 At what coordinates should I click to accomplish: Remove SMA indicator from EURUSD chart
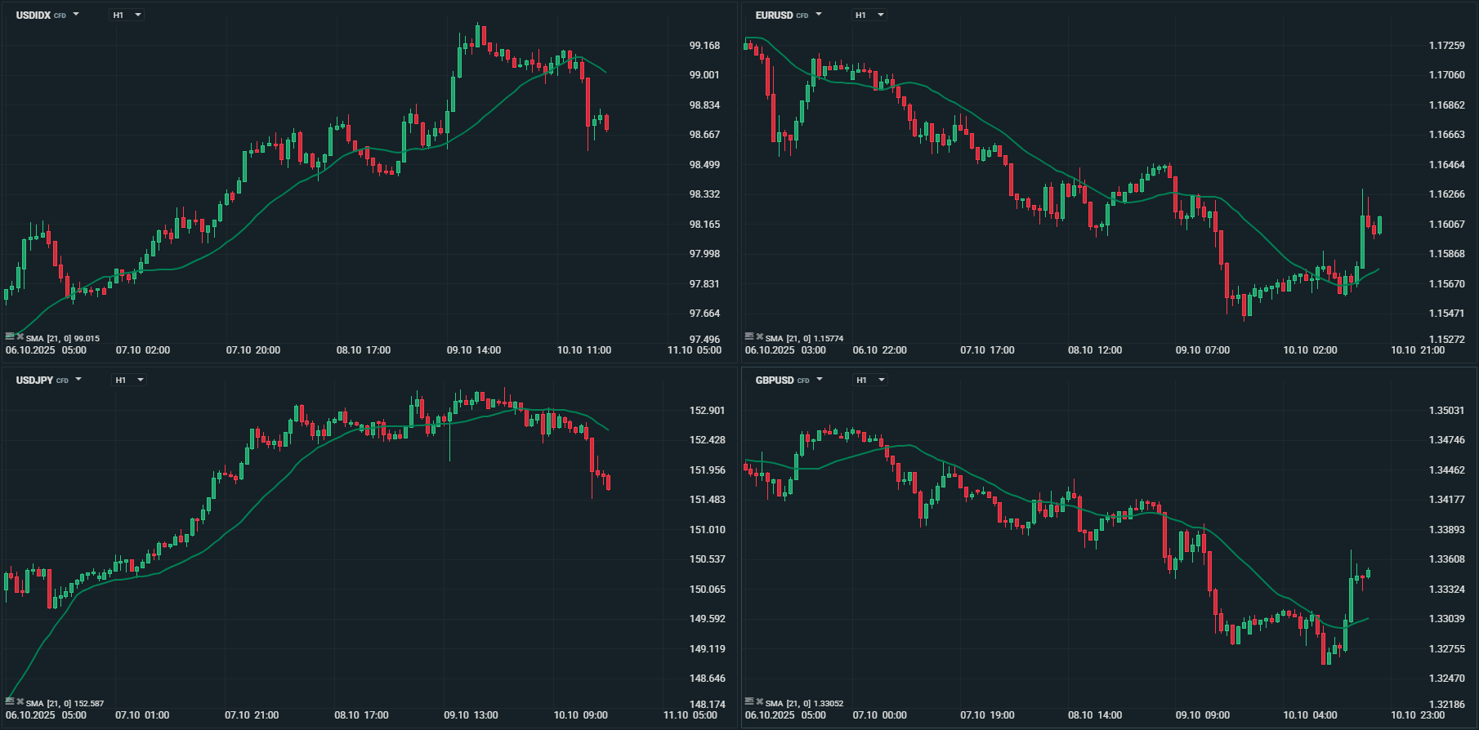(759, 336)
